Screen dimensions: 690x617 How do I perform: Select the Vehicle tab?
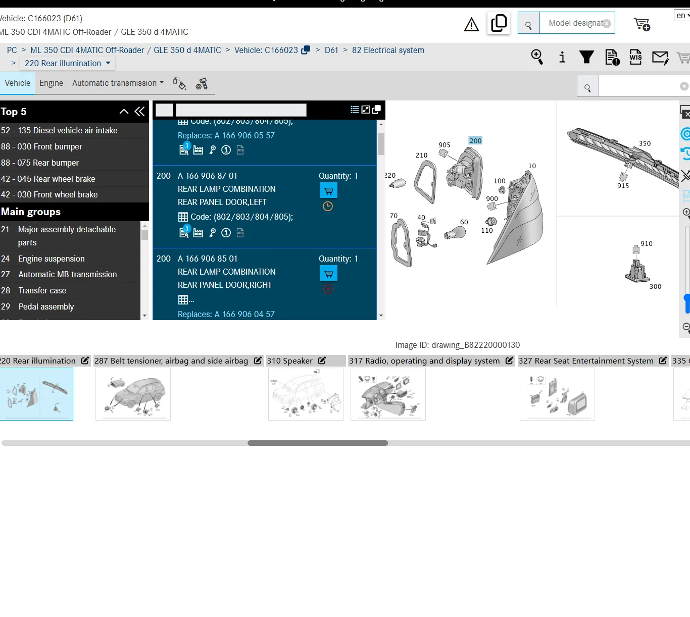pyautogui.click(x=18, y=83)
